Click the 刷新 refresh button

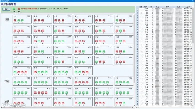click(x=6, y=9)
